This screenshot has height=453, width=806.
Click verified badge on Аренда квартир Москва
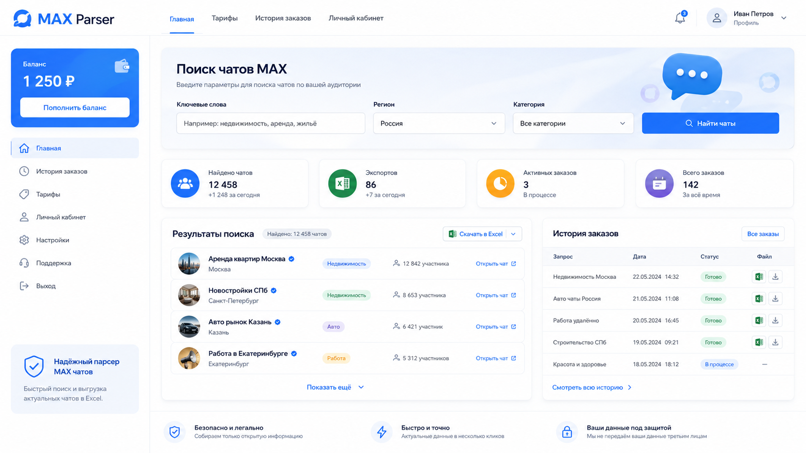[292, 259]
